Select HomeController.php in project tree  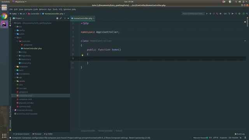(x=32, y=48)
